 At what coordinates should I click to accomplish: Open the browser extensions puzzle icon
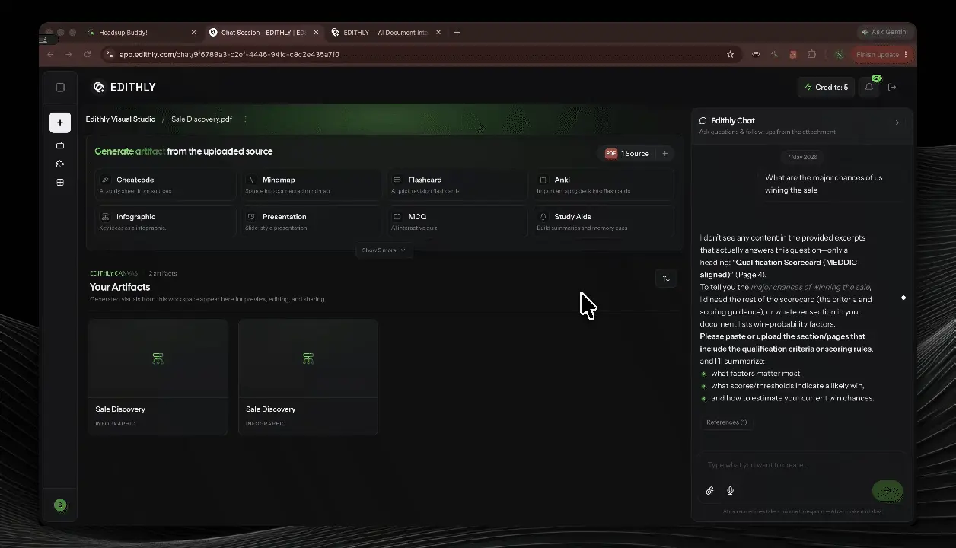[x=811, y=55]
